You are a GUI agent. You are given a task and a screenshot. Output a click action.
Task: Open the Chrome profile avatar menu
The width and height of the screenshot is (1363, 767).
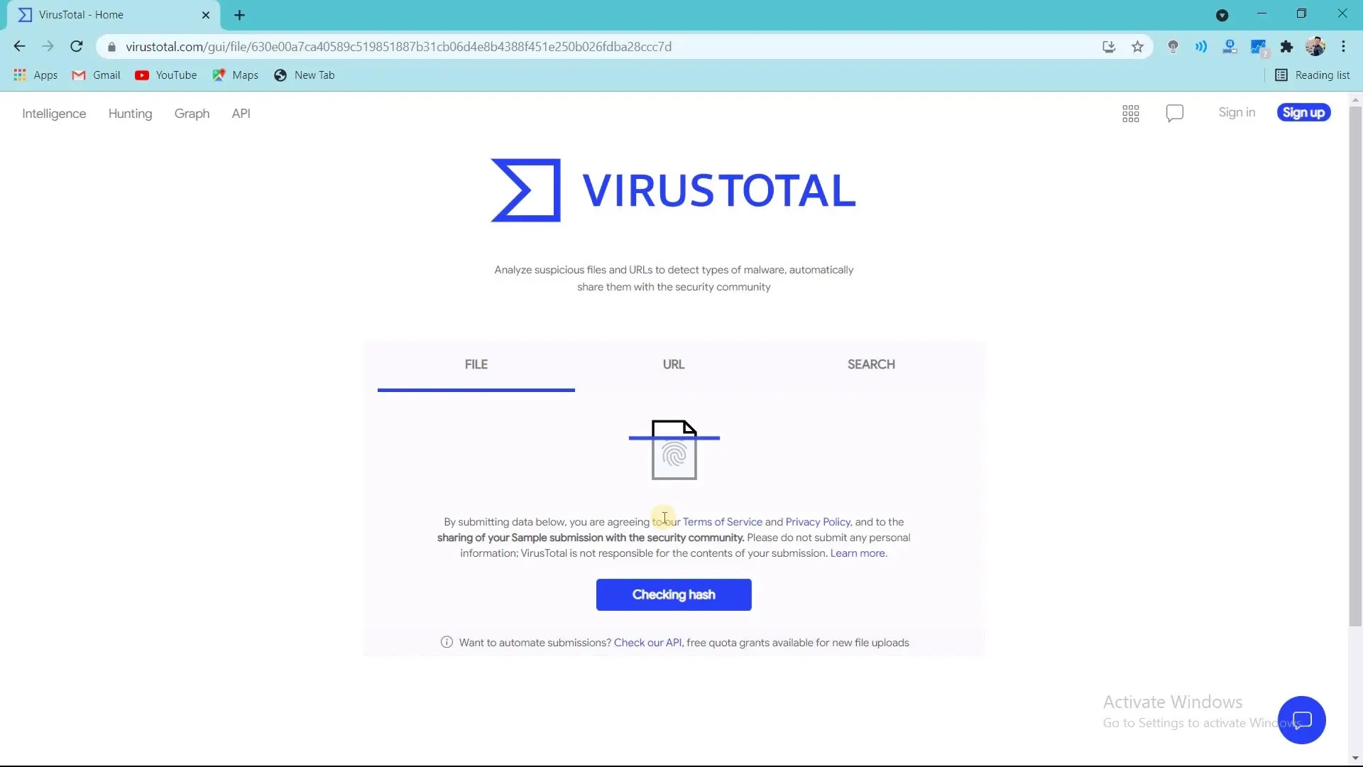point(1315,47)
